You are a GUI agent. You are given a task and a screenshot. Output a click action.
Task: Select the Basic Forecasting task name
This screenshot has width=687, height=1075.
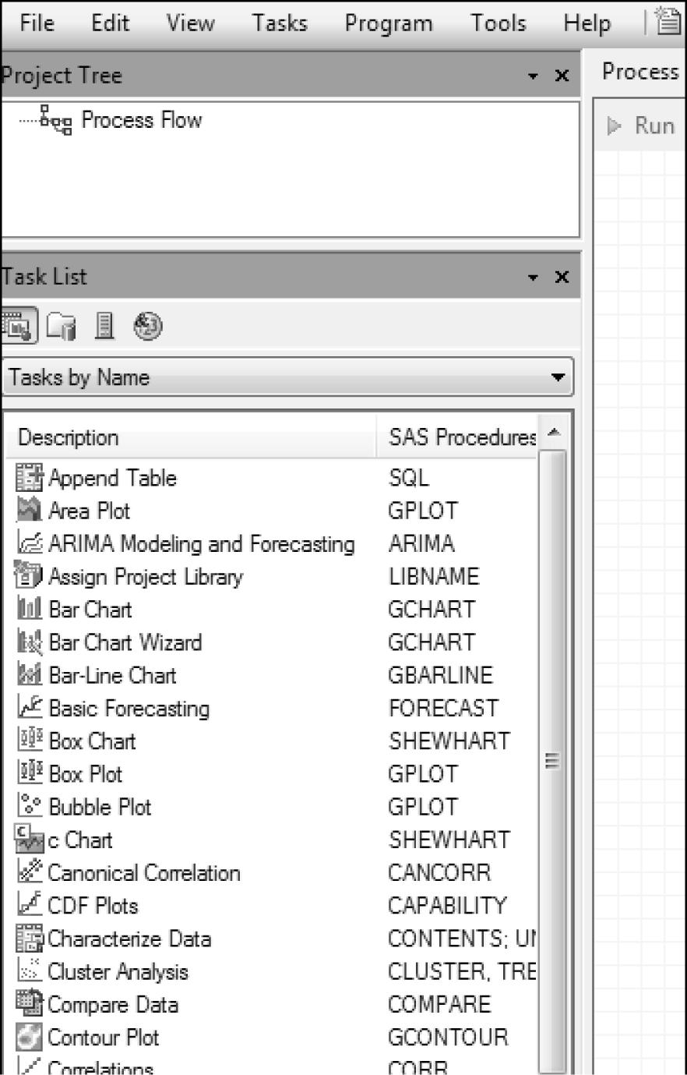point(129,709)
